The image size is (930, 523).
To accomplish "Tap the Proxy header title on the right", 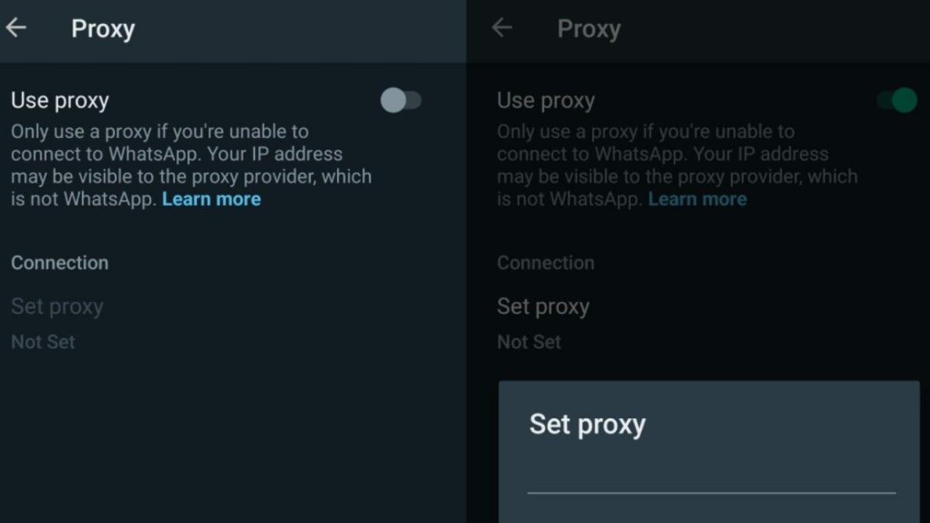I will (589, 28).
